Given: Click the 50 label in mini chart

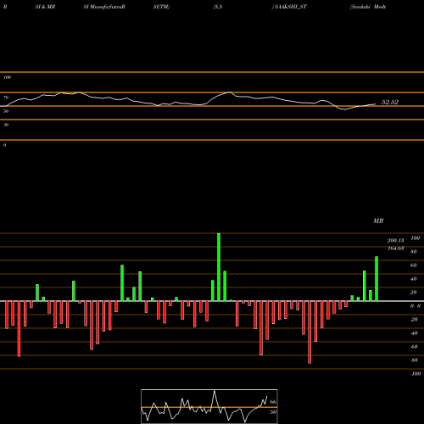Looking at the screenshot, I should [x=273, y=412].
